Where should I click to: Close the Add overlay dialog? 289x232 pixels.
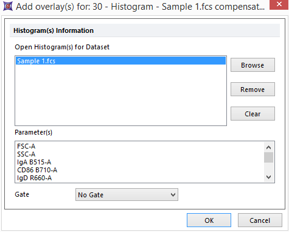[x=279, y=4]
